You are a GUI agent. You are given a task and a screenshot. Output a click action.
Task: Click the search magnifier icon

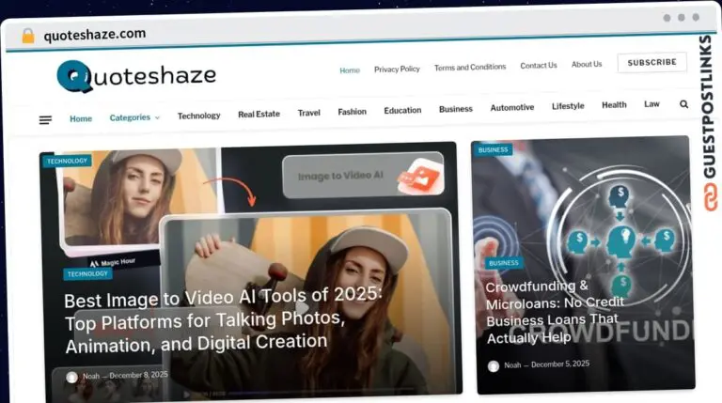pos(683,104)
